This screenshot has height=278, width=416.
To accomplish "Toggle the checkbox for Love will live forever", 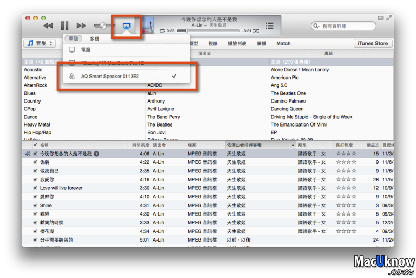I will 35,188.
